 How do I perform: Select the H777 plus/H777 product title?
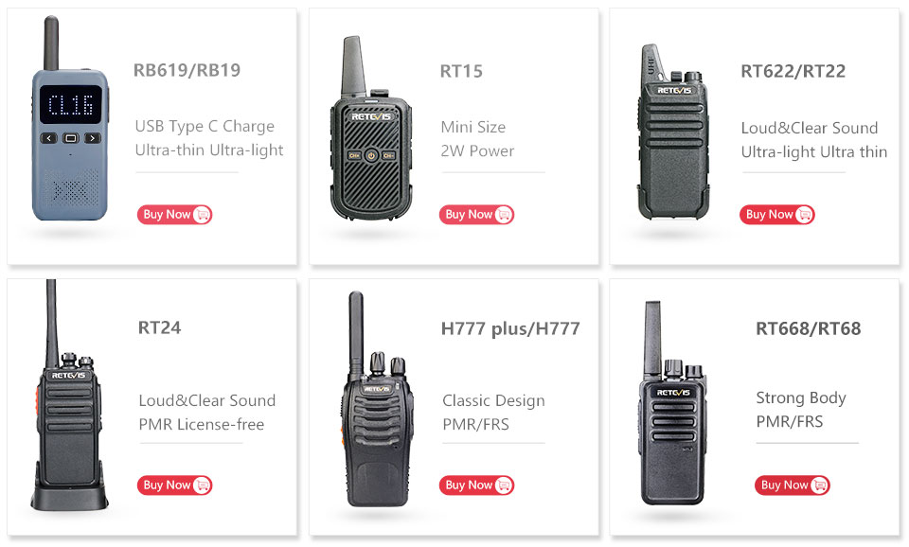[x=510, y=328]
